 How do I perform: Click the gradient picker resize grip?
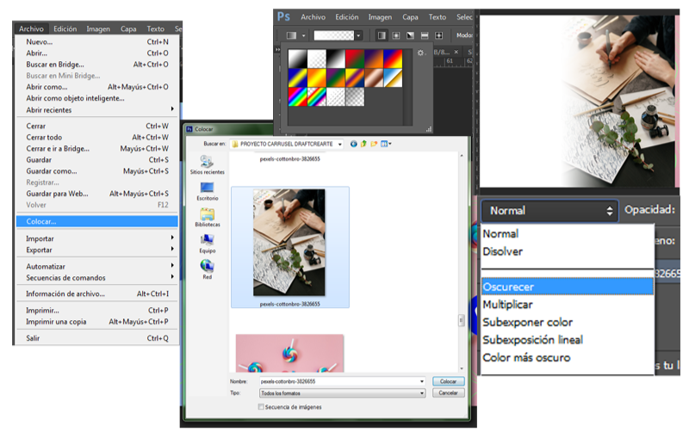(x=428, y=128)
